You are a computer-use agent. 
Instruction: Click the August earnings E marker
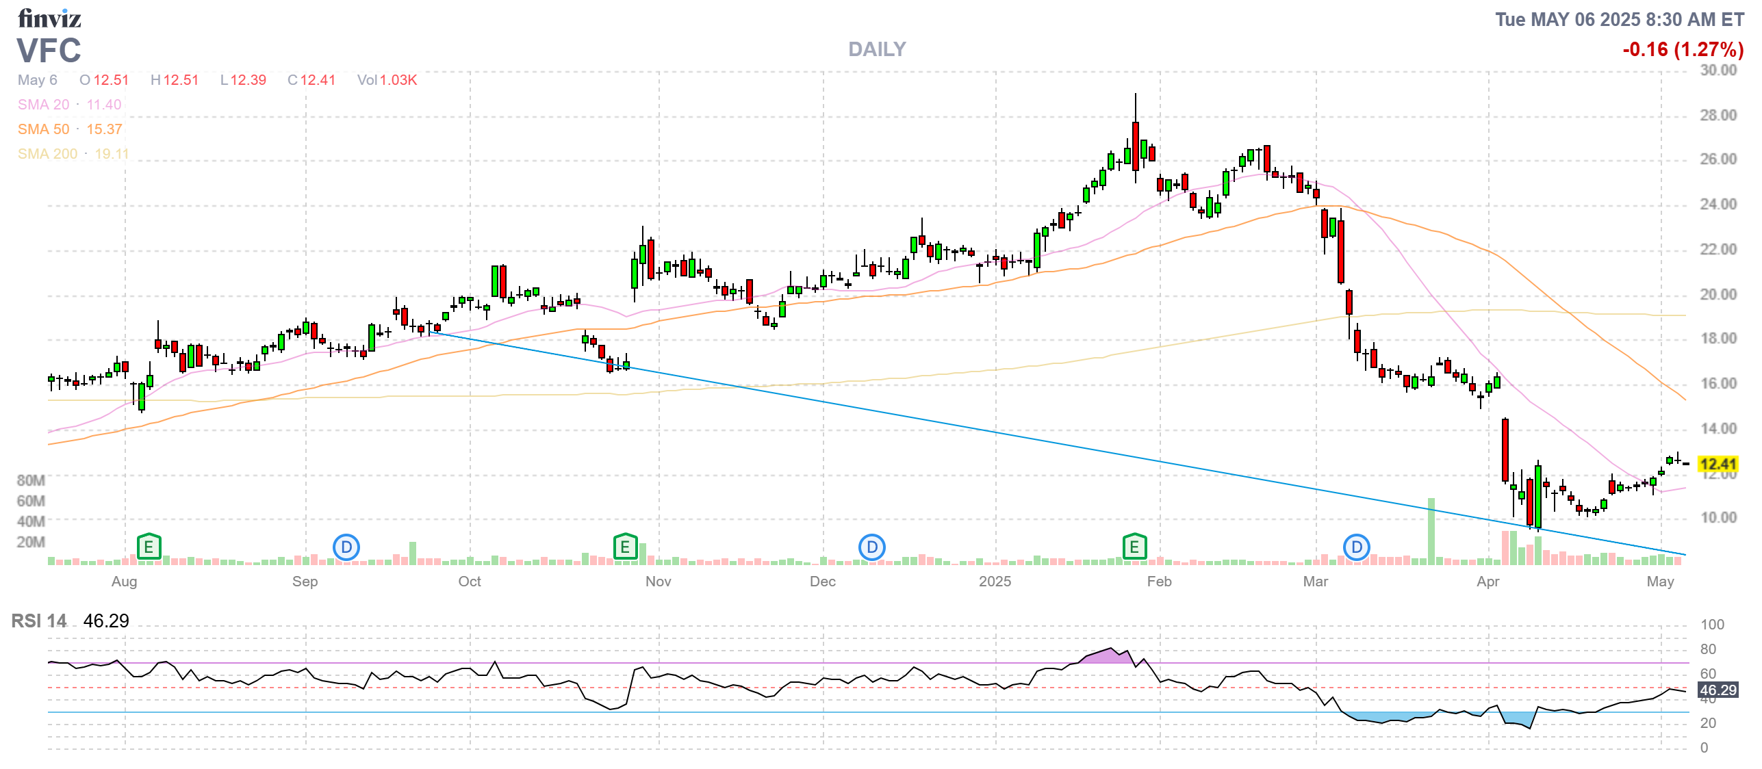149,547
